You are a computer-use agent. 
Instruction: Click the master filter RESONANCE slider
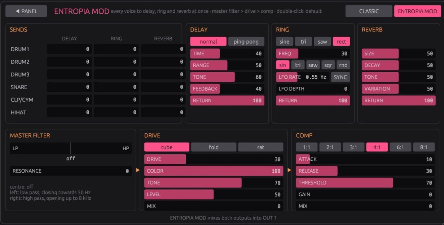71,171
